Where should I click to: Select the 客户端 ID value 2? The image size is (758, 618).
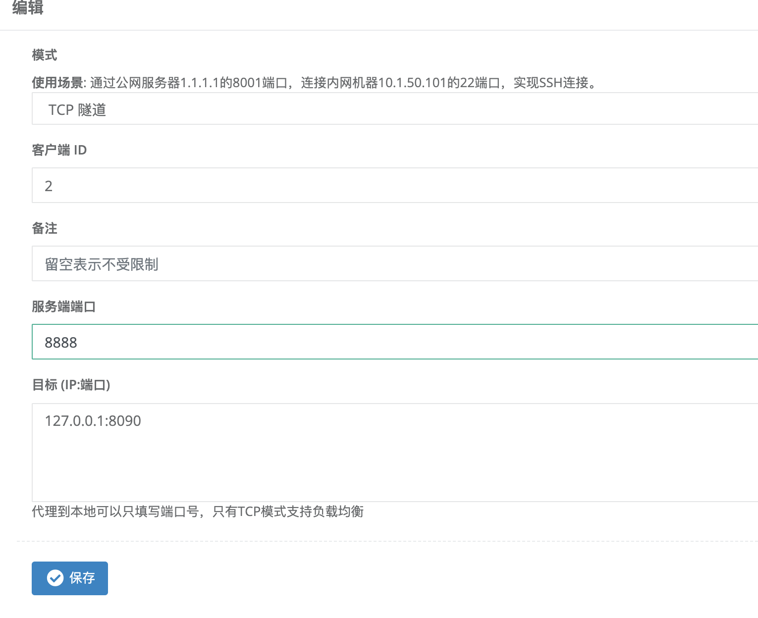click(49, 185)
